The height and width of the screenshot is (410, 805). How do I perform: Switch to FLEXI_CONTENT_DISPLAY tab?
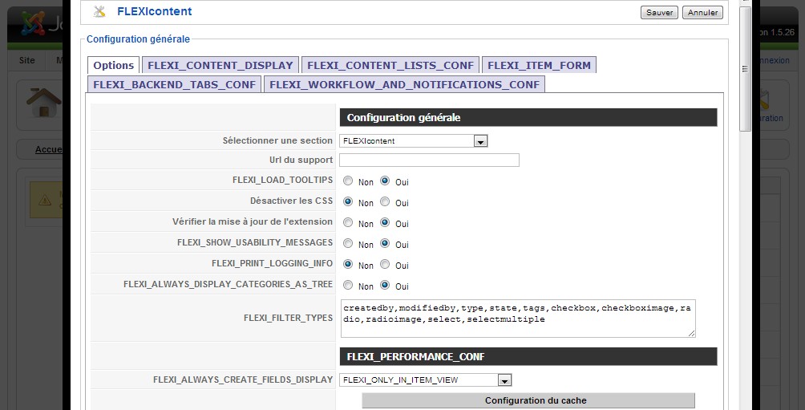pos(220,65)
